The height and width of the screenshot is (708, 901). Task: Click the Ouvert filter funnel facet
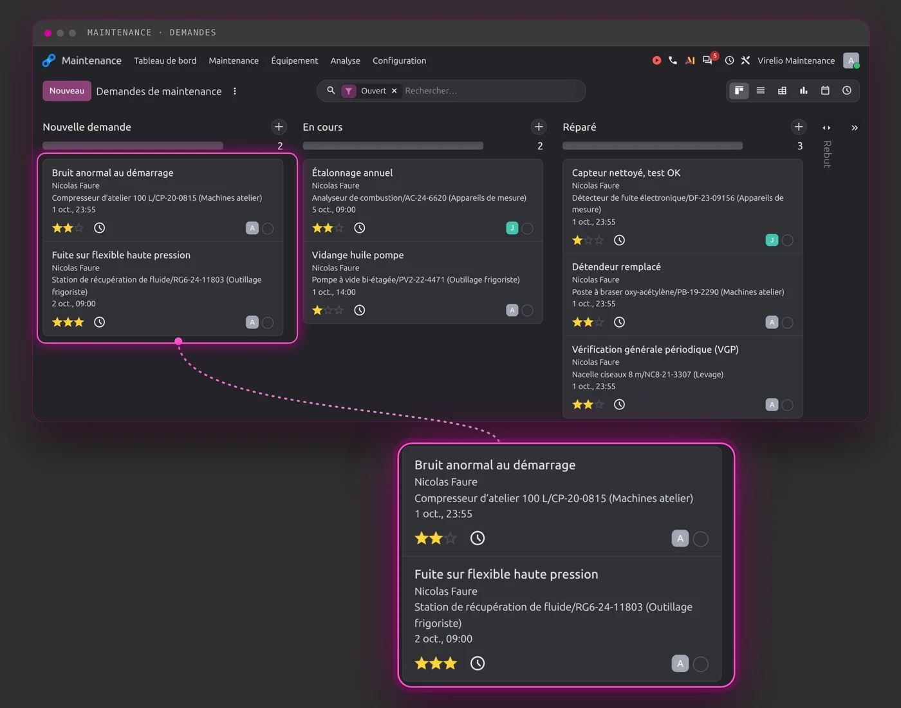coord(348,91)
